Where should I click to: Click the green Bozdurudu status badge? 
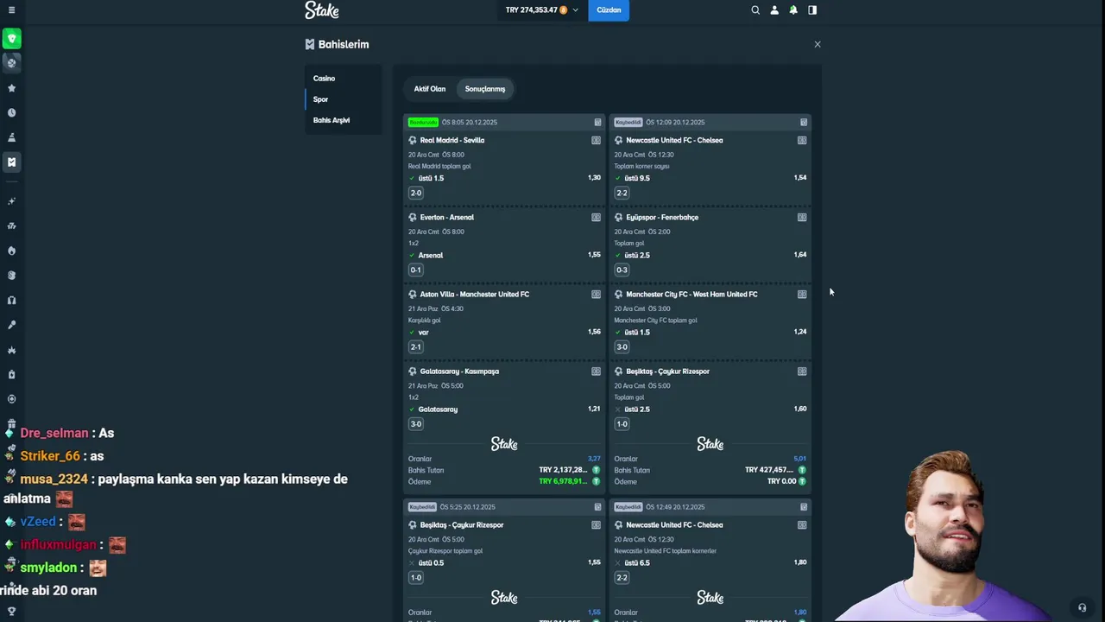click(423, 123)
